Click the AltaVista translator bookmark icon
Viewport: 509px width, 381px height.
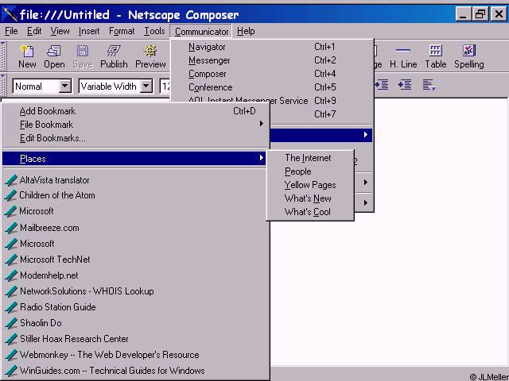pos(11,180)
